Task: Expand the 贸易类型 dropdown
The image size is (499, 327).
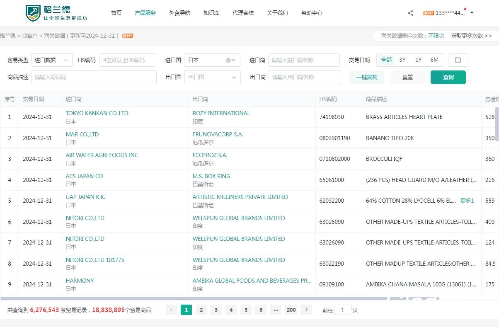Action: (x=52, y=60)
